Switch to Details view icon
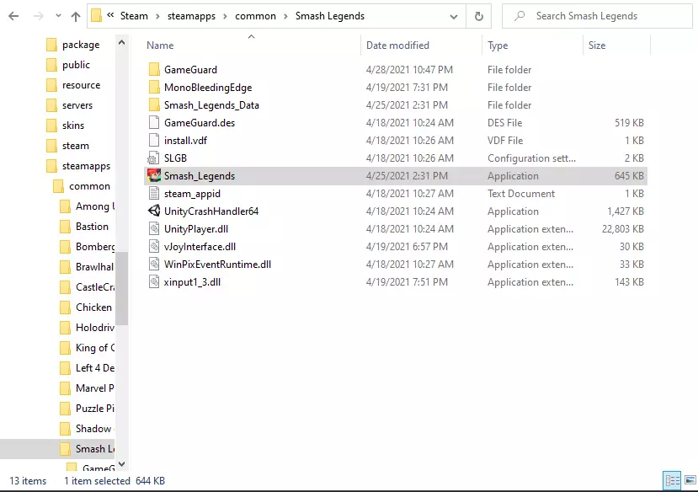The width and height of the screenshot is (698, 492). [x=672, y=480]
